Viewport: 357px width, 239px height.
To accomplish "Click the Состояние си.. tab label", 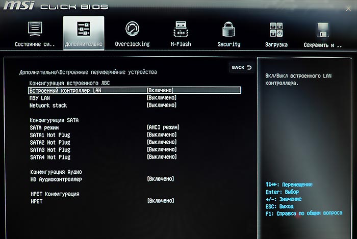I will pos(35,44).
